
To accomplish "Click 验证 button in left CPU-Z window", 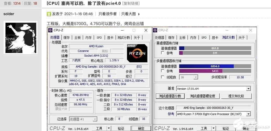I will tap(121, 128).
